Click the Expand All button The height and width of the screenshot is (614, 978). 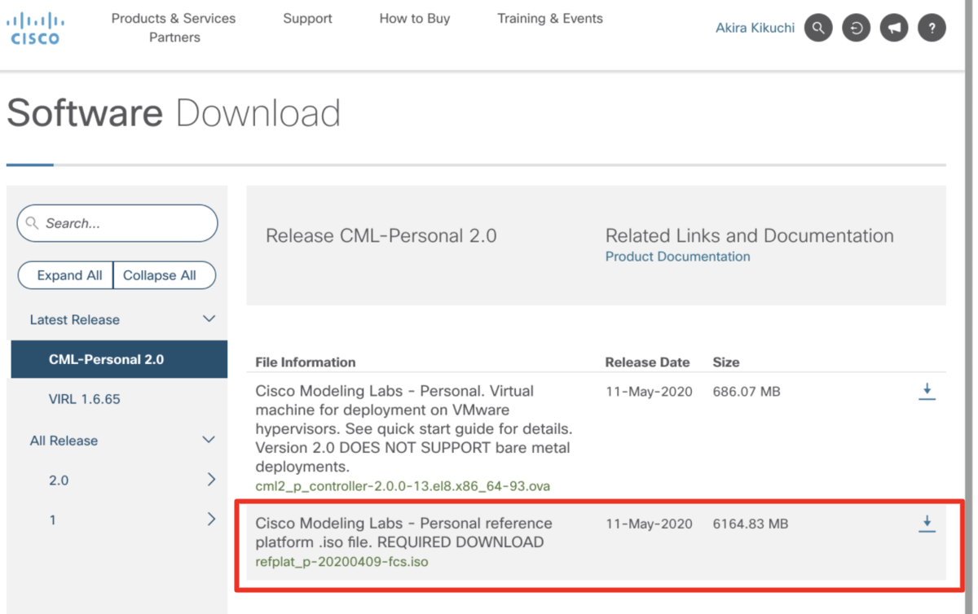[x=65, y=275]
